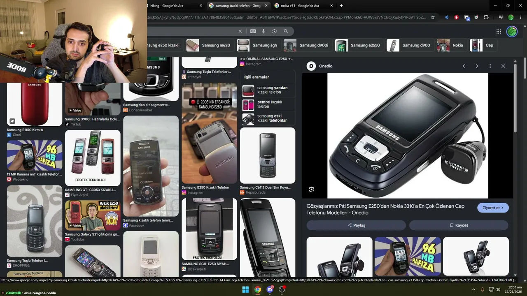Close the nokia e71 tab
The width and height of the screenshot is (527, 296).
click(331, 6)
